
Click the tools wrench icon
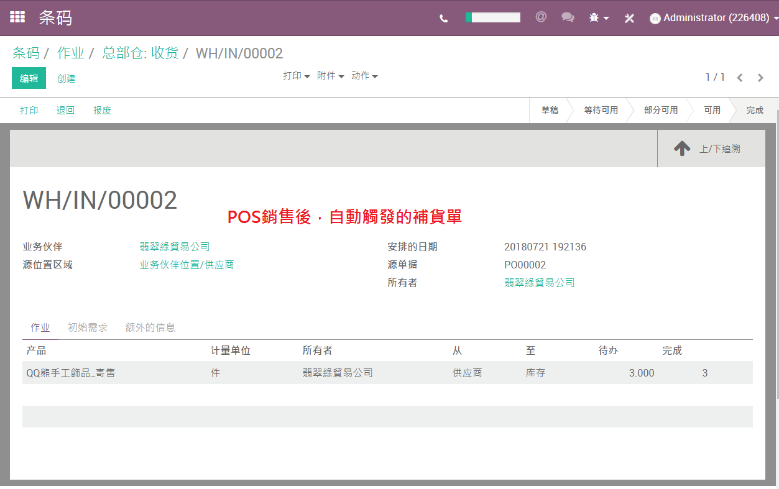(x=629, y=18)
